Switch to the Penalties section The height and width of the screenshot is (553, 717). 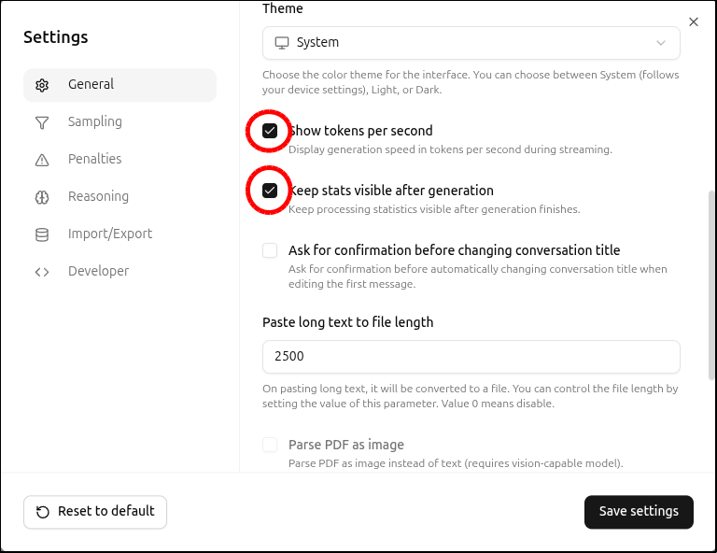[x=94, y=159]
